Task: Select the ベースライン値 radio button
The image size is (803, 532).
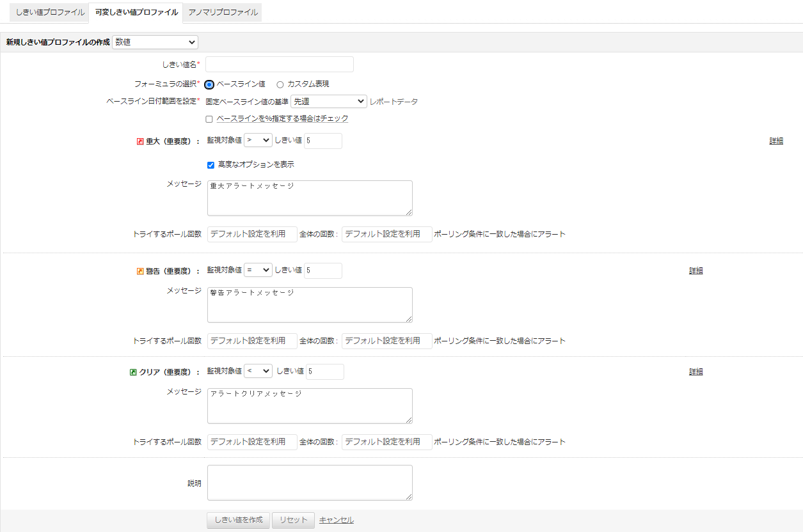Action: (209, 84)
